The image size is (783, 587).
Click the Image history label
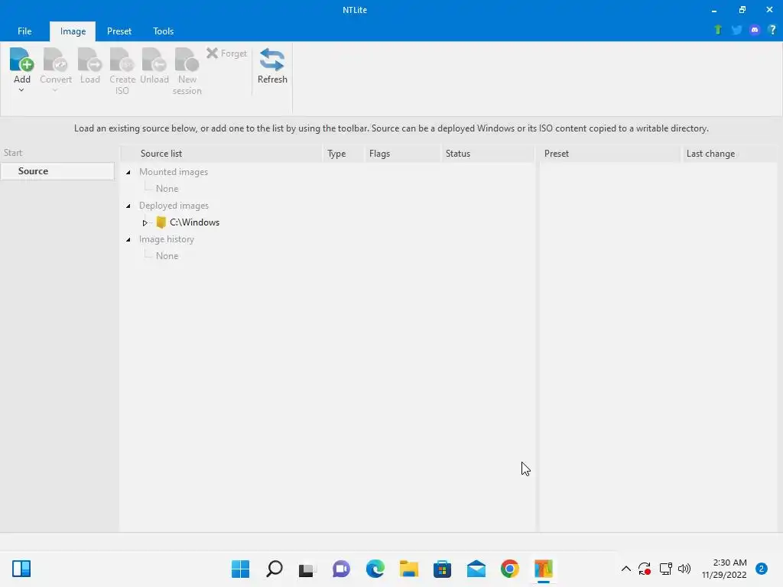[166, 239]
